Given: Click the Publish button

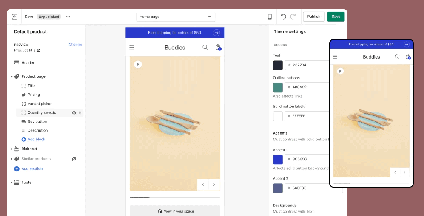Looking at the screenshot, I should pos(314,17).
